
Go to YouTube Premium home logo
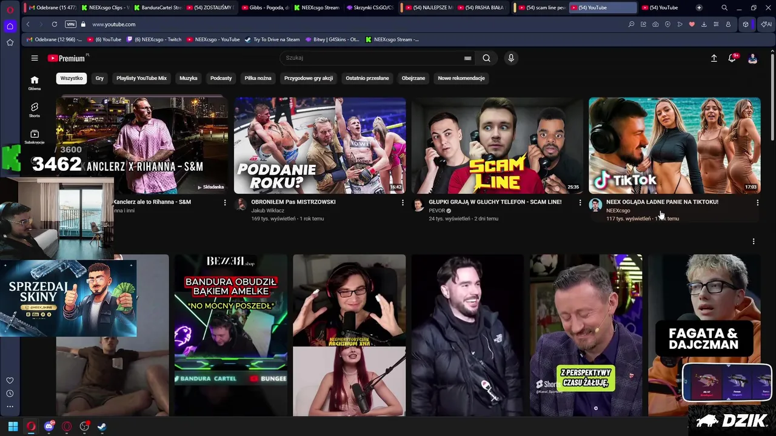click(x=67, y=58)
